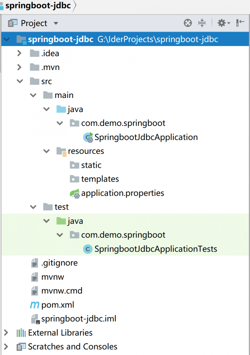Click the SpringbootJdbcApplicationTests class icon

[x=88, y=249]
